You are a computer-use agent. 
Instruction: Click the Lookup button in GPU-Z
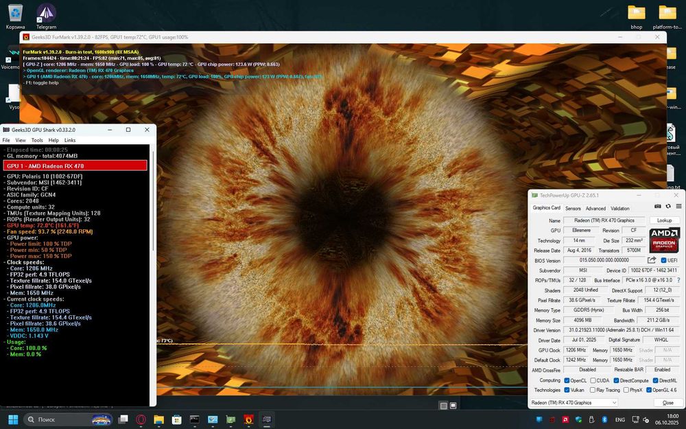(x=664, y=220)
